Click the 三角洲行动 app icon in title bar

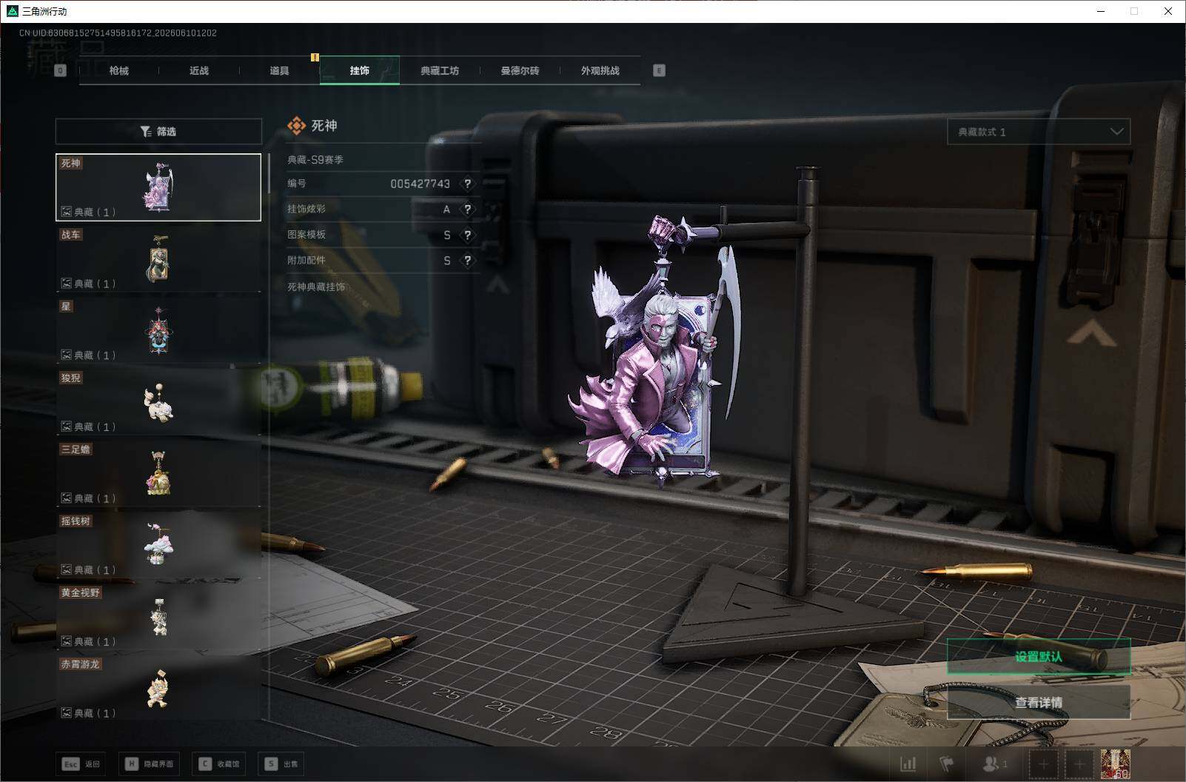point(12,11)
